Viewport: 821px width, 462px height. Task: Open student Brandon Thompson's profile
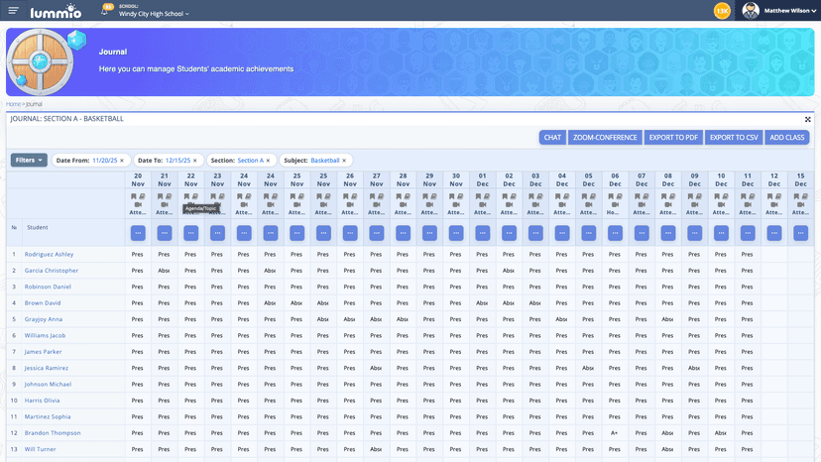coord(53,433)
